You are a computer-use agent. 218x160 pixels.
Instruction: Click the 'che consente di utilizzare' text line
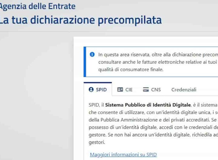(153, 112)
